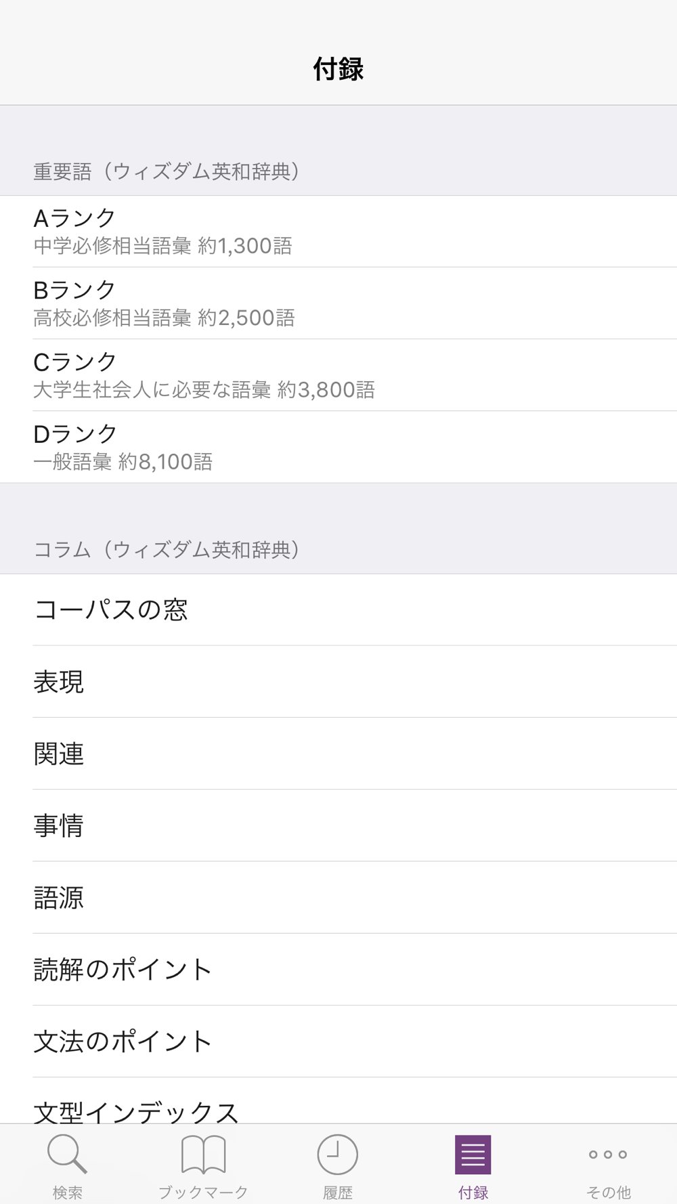This screenshot has height=1204, width=677.
Task: Select Cランク vocabulary entry
Action: pos(338,374)
